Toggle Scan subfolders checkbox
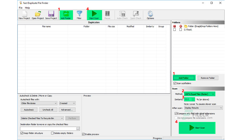Screen dimensions: 242x140 point(175,83)
